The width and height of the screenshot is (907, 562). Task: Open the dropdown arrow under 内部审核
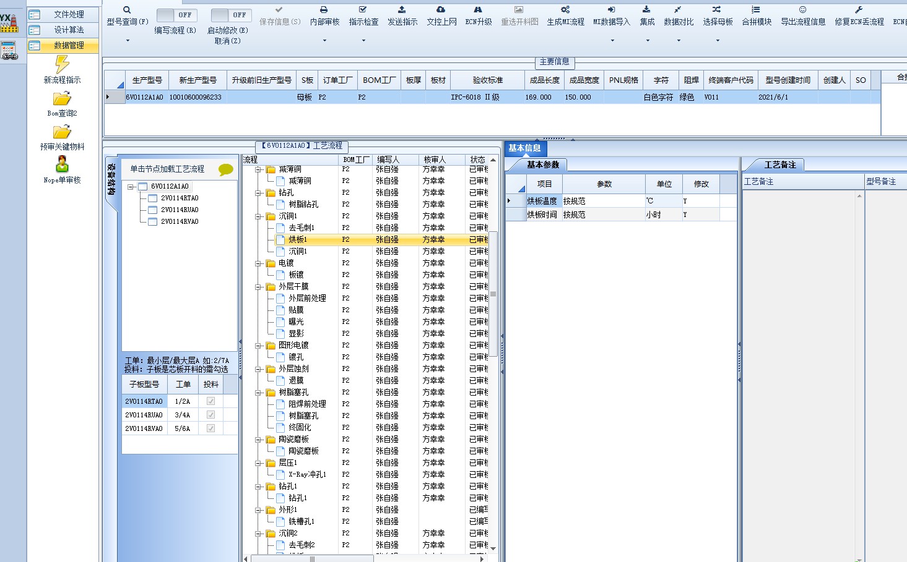[x=324, y=41]
